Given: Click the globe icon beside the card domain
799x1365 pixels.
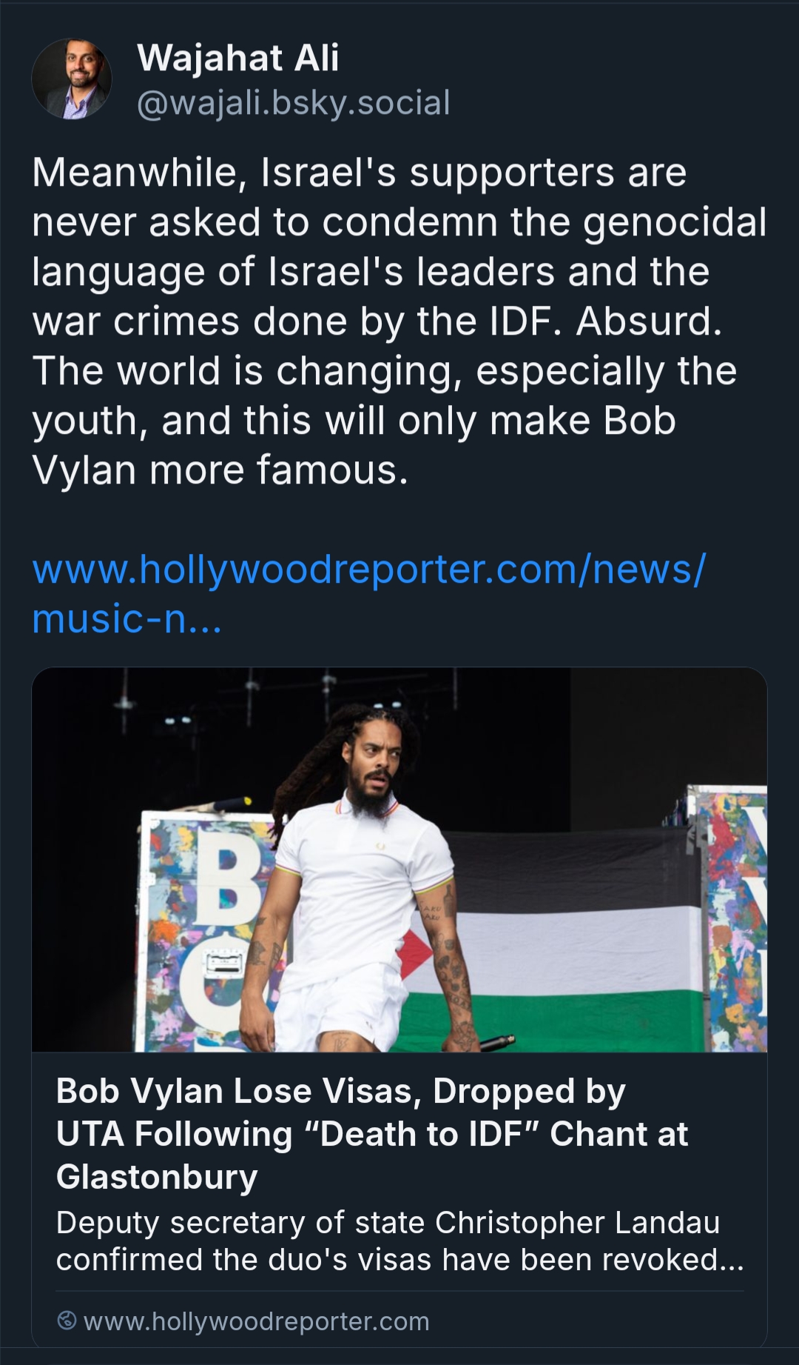Looking at the screenshot, I should click(x=67, y=1320).
